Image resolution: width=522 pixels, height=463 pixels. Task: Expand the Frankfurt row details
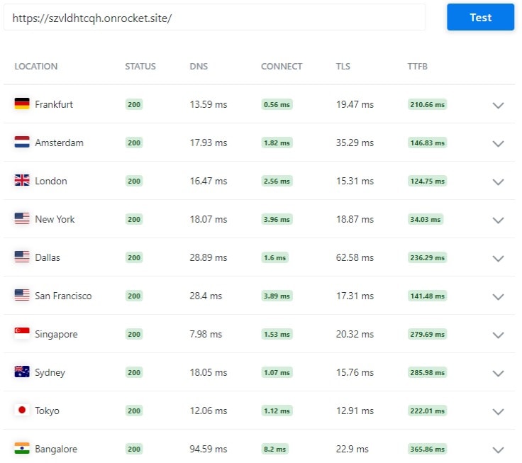coord(498,105)
